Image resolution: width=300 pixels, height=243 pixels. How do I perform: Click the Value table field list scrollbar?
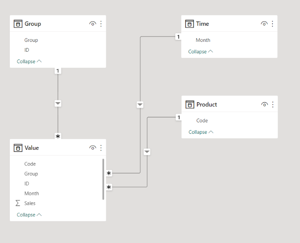point(103,179)
